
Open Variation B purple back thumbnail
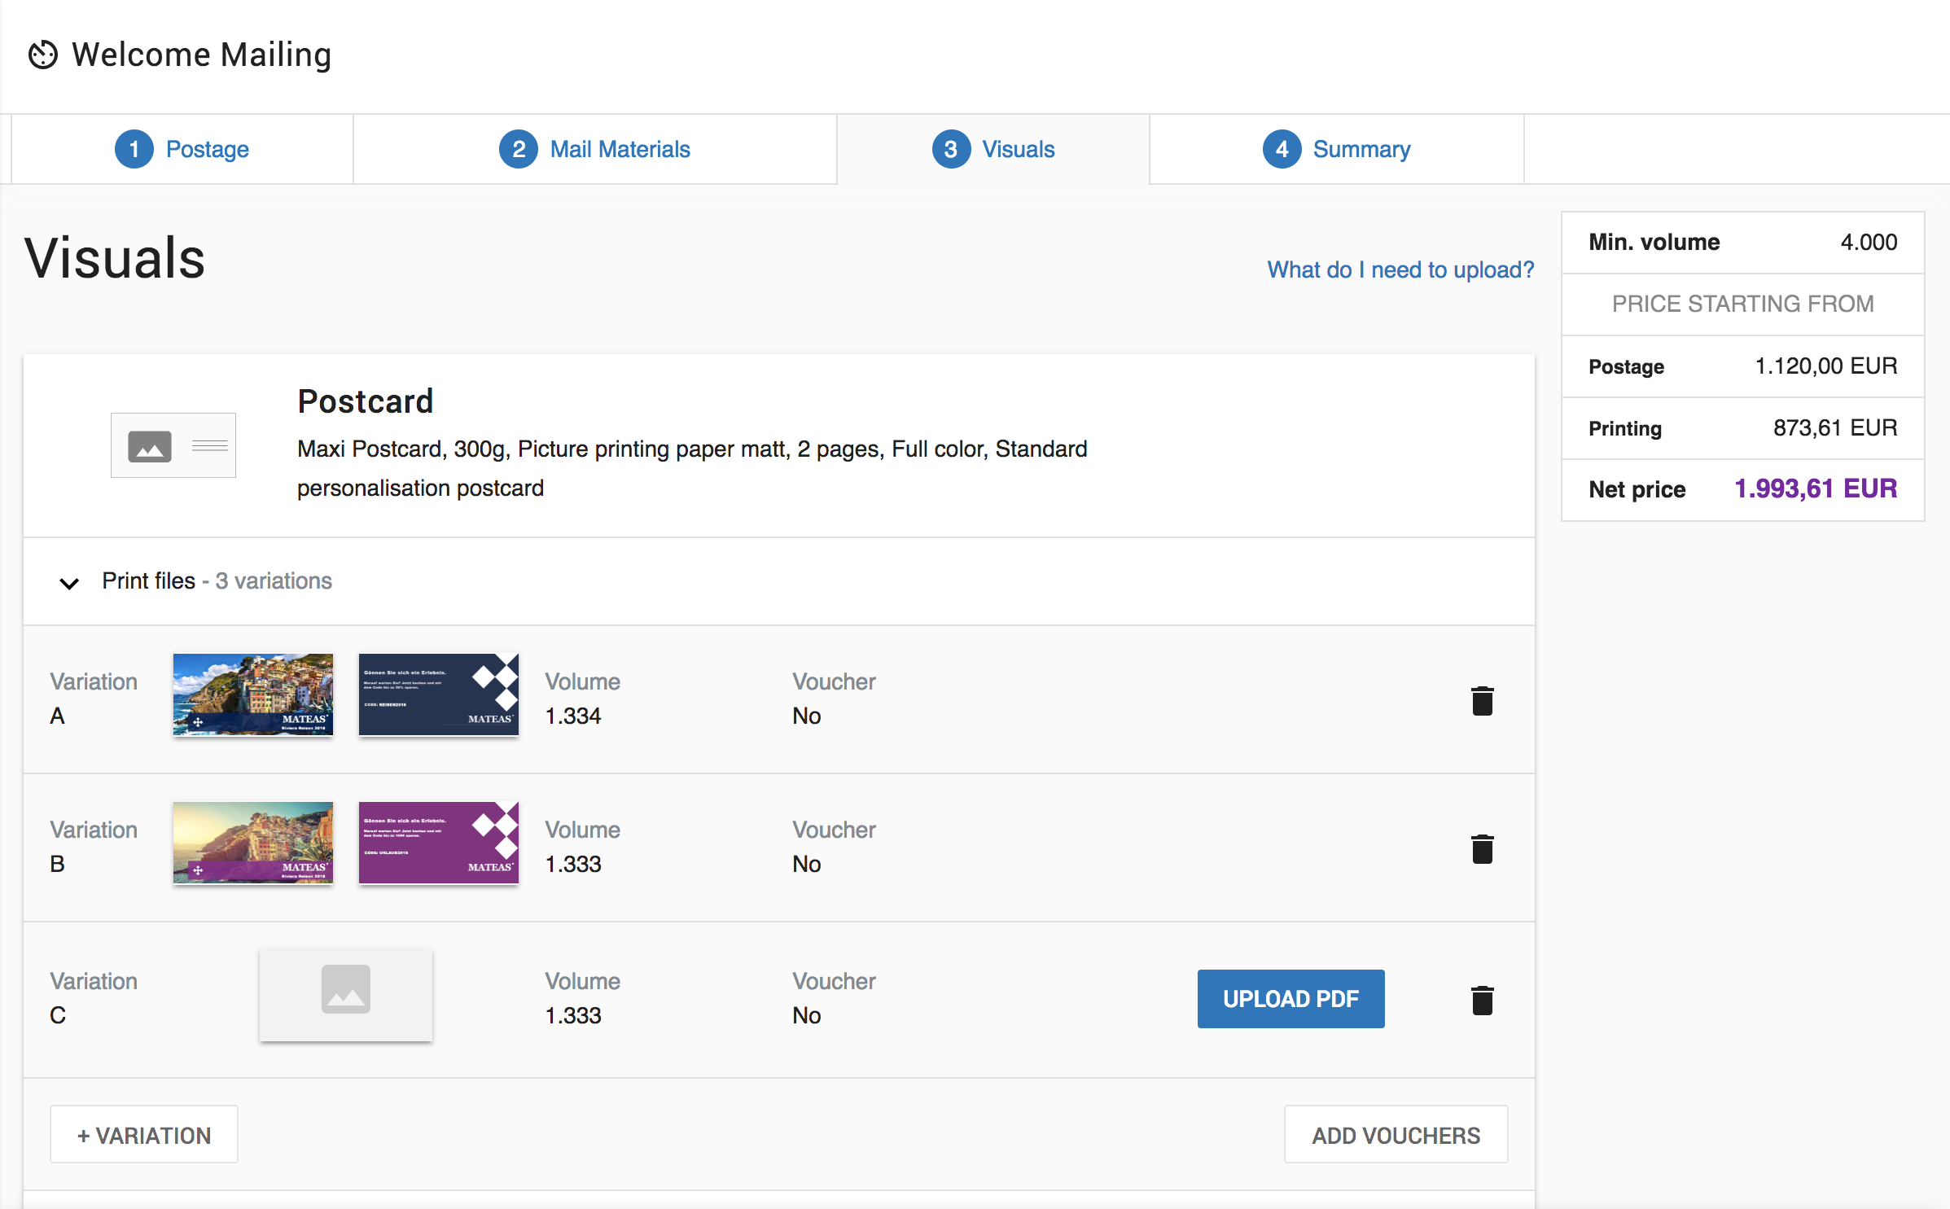(438, 843)
